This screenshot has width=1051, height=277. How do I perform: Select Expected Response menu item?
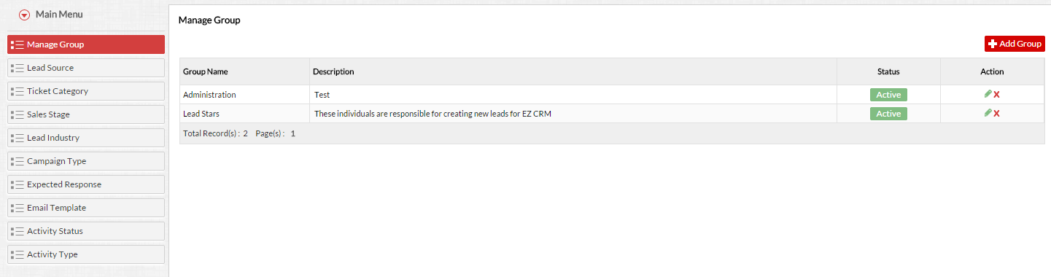86,184
